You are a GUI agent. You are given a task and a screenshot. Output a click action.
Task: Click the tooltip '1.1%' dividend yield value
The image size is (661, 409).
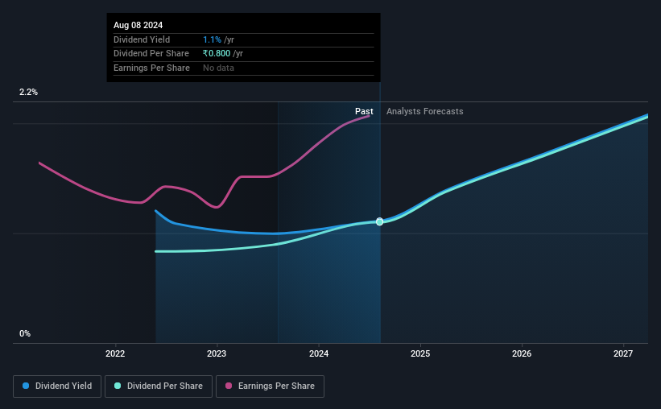click(x=212, y=39)
